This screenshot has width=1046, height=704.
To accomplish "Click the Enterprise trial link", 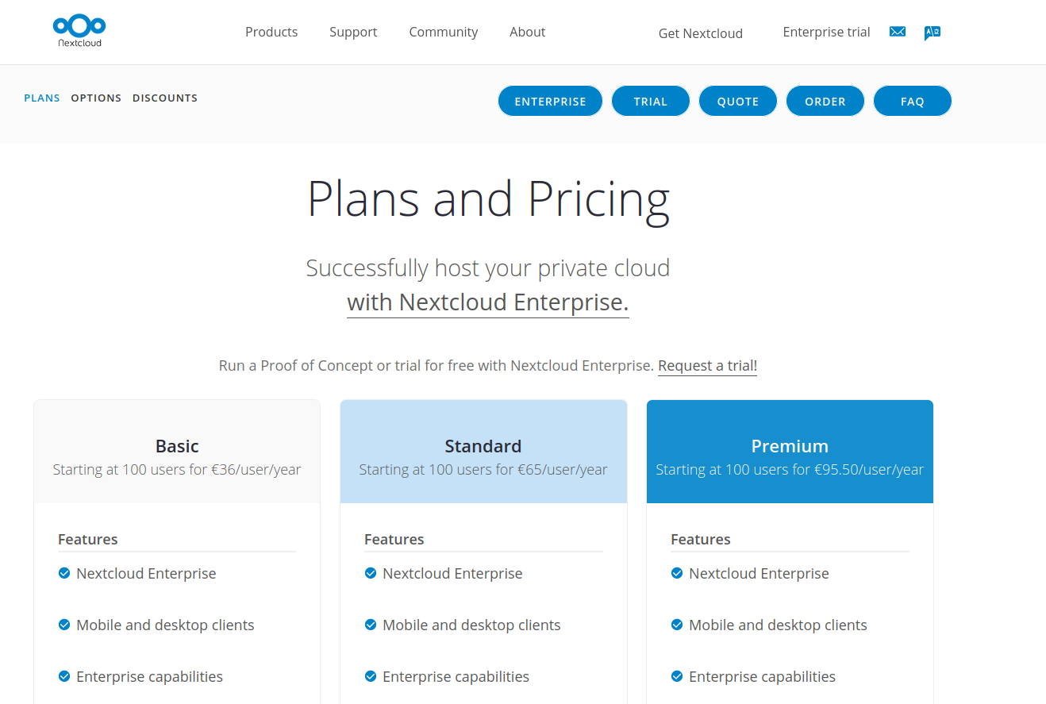I will pyautogui.click(x=826, y=32).
